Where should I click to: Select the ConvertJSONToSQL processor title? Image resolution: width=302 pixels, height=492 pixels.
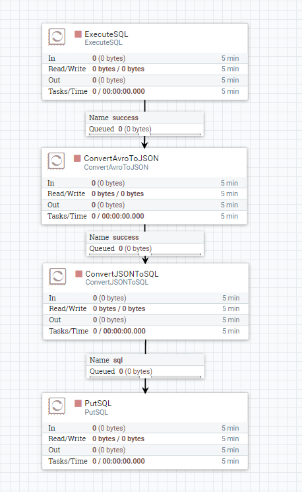122,273
